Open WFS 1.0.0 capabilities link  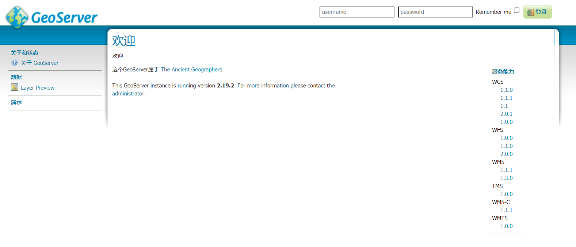pyautogui.click(x=506, y=138)
